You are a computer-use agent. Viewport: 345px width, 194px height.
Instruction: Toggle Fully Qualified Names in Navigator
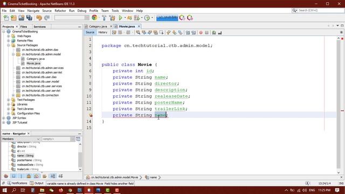(45, 176)
